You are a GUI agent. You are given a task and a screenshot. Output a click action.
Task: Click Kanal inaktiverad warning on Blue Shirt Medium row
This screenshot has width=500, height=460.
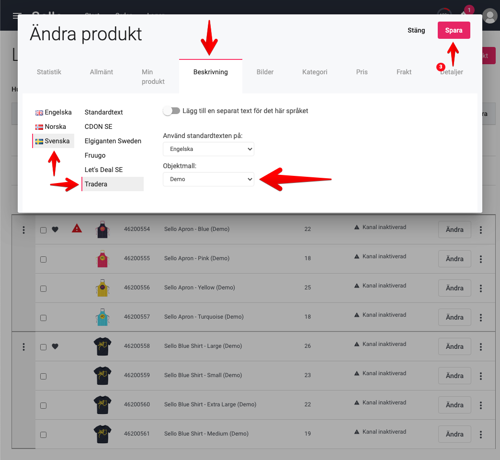point(380,432)
